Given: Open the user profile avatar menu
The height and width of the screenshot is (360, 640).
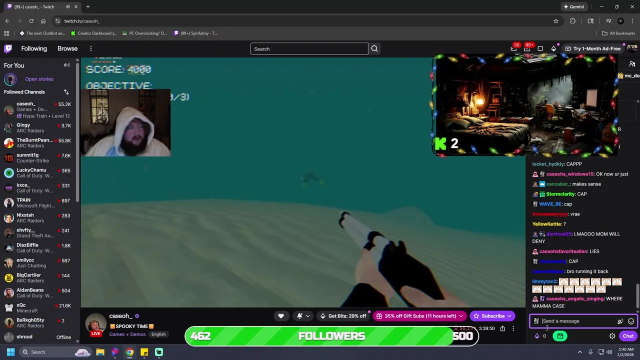Looking at the screenshot, I should click(x=632, y=48).
